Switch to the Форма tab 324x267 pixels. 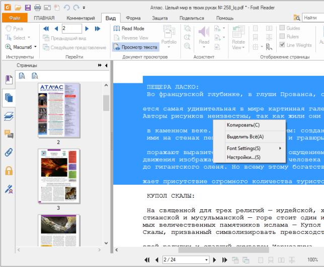click(x=133, y=18)
